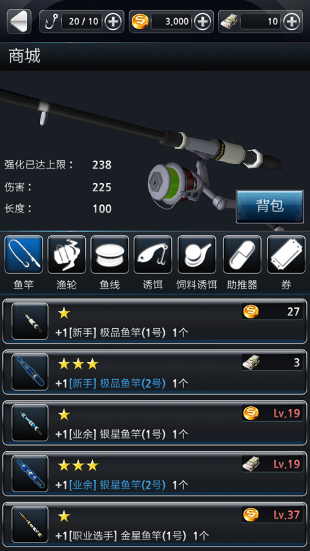Viewport: 310px width, 551px height.
Task: Tap the gold coin balance 3,000
Action: click(x=172, y=22)
